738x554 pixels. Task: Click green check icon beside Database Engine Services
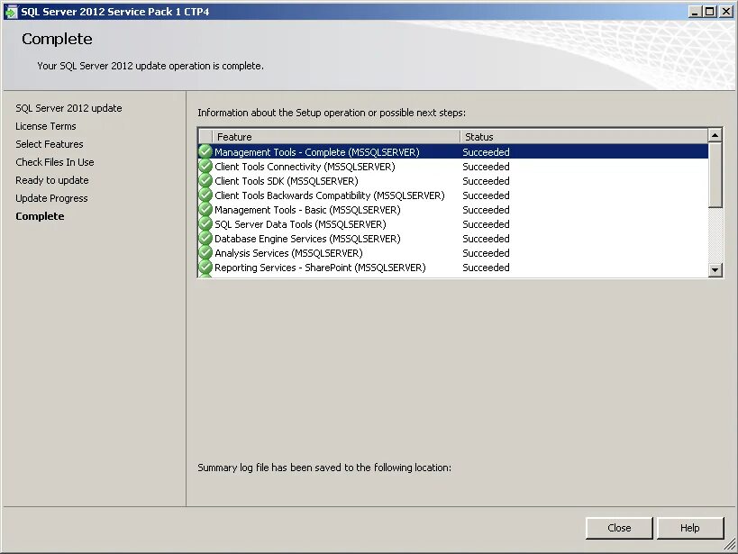[205, 238]
